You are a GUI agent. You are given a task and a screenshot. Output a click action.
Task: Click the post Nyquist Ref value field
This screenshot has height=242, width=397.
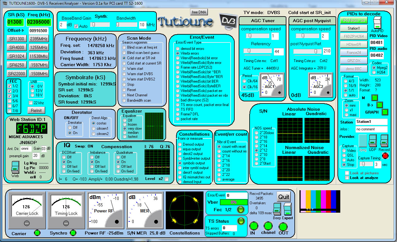327,51
